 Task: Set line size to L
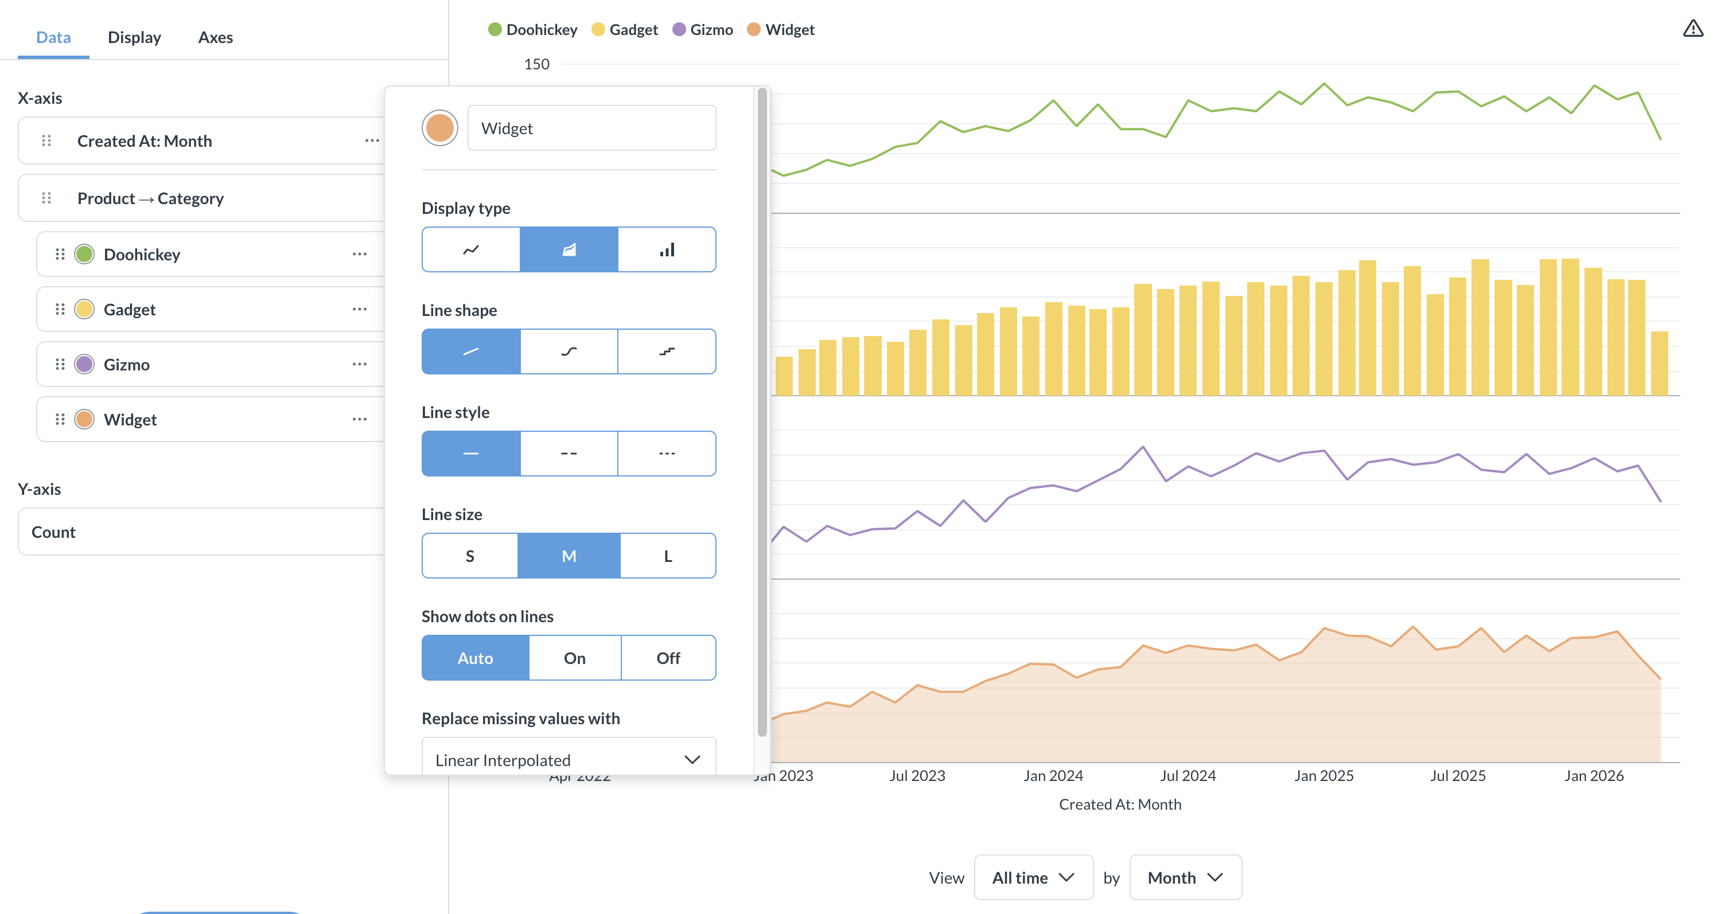click(668, 556)
